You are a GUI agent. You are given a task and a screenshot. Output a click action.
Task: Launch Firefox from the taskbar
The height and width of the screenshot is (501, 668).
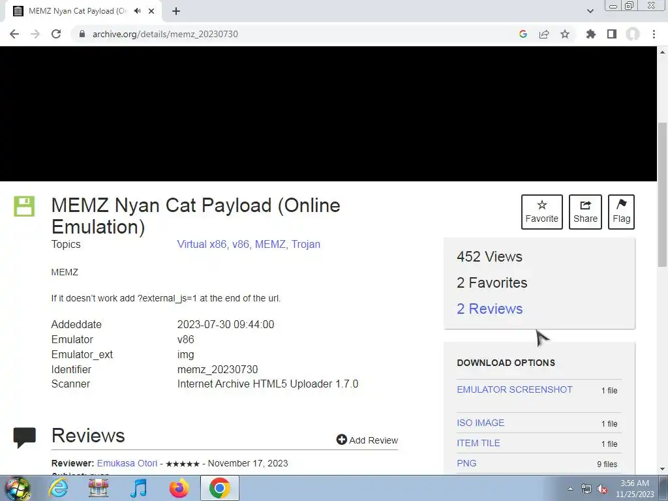[x=179, y=488]
